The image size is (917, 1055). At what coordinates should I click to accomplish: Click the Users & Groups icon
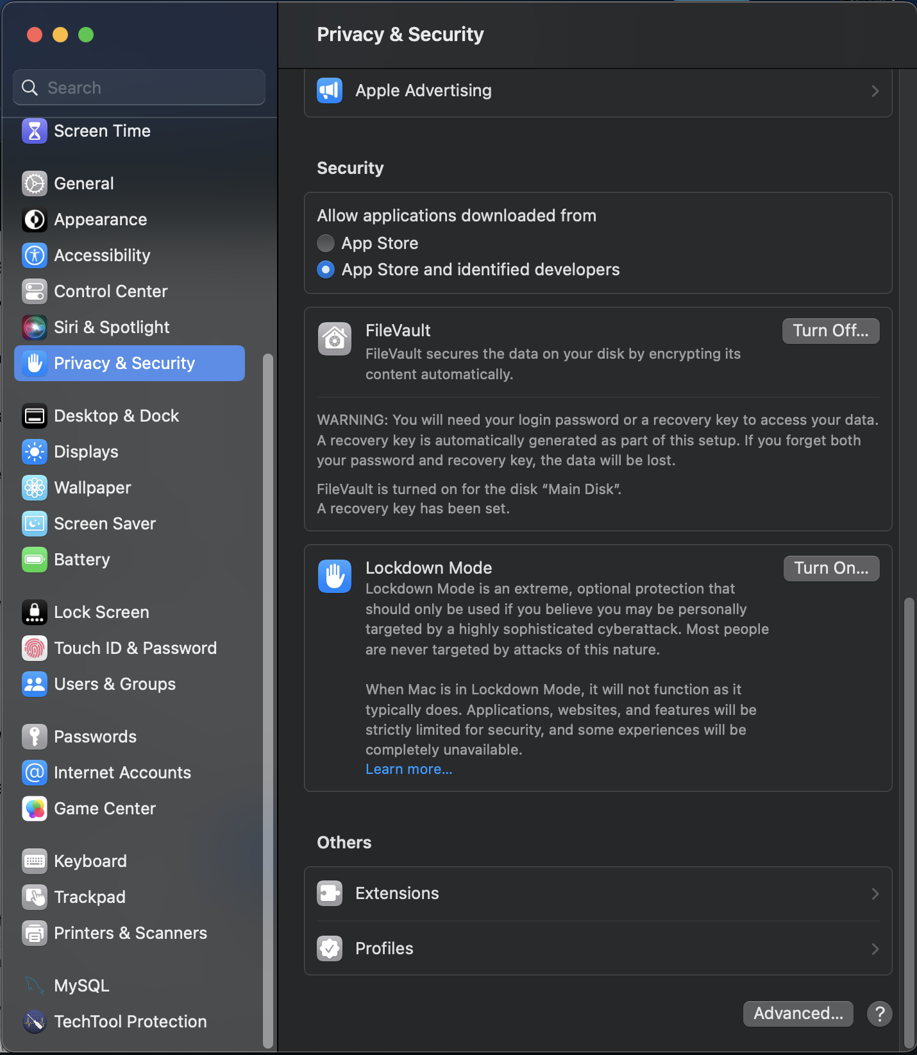click(35, 684)
